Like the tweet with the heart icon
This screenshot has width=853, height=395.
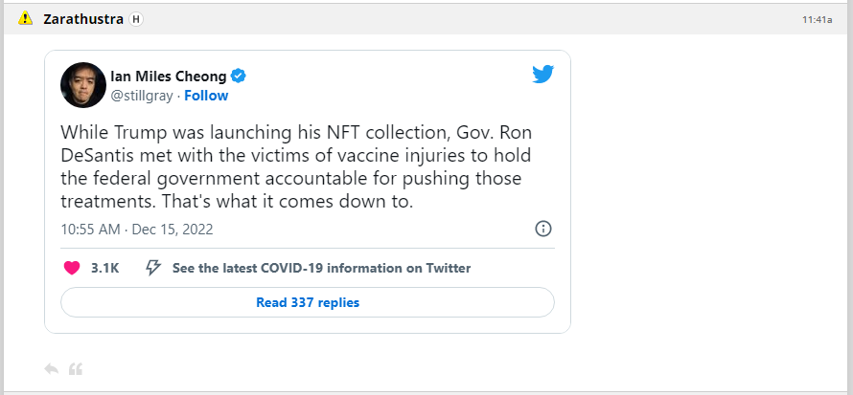click(x=72, y=268)
